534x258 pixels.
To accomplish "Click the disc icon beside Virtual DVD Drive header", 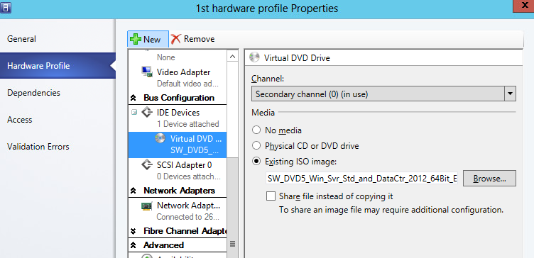I will (254, 57).
